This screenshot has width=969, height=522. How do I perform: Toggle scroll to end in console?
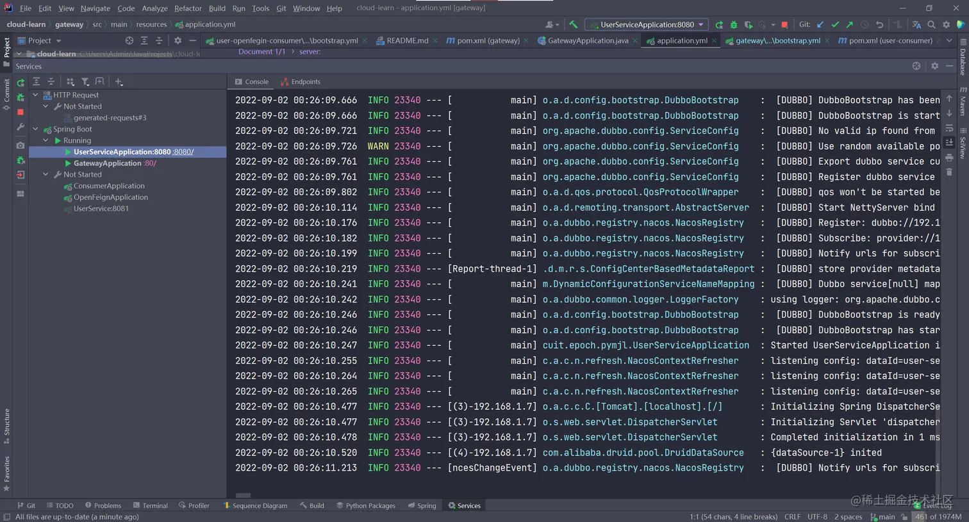tap(949, 143)
